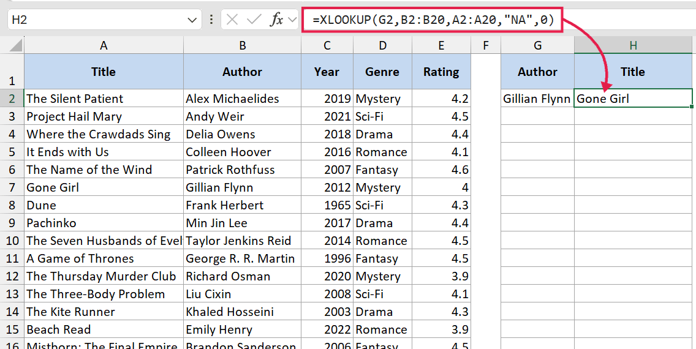Select row 12 header
The image size is (696, 349).
12,276
